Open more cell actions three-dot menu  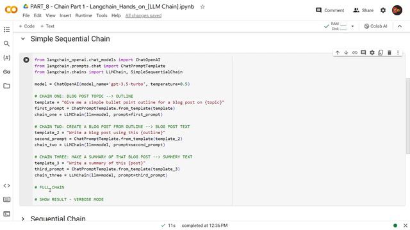pos(398,52)
